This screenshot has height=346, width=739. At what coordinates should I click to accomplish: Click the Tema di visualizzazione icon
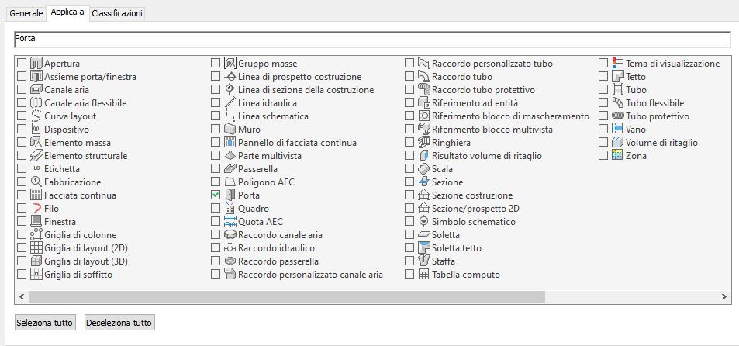[617, 64]
